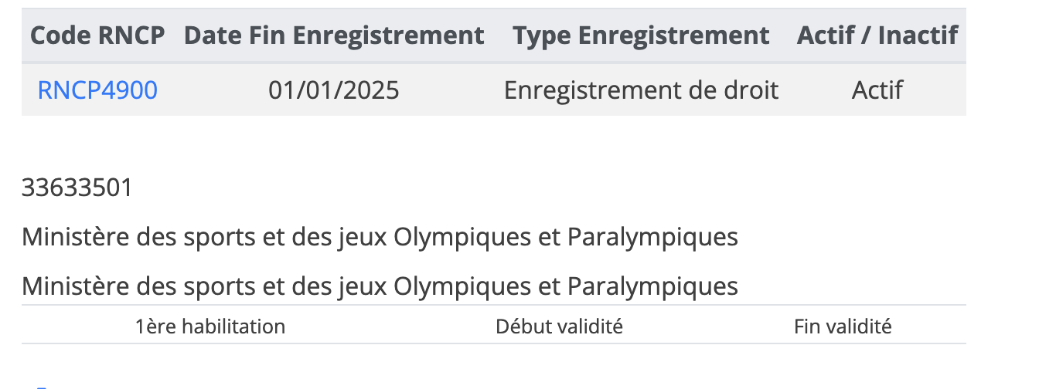Click the word droit in registration type
Image resolution: width=1039 pixels, height=389 pixels.
[749, 90]
